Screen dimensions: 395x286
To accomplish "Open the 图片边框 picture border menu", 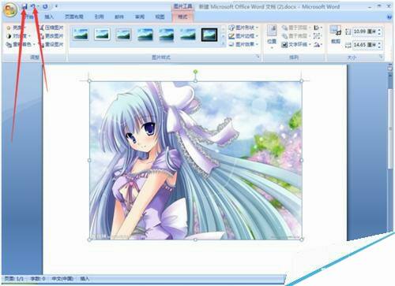I will click(x=243, y=36).
